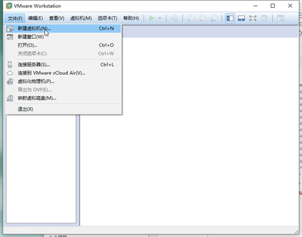Screen dimensions: 302x237
Task: Open the 帮助(H) menu
Action: pos(131,19)
